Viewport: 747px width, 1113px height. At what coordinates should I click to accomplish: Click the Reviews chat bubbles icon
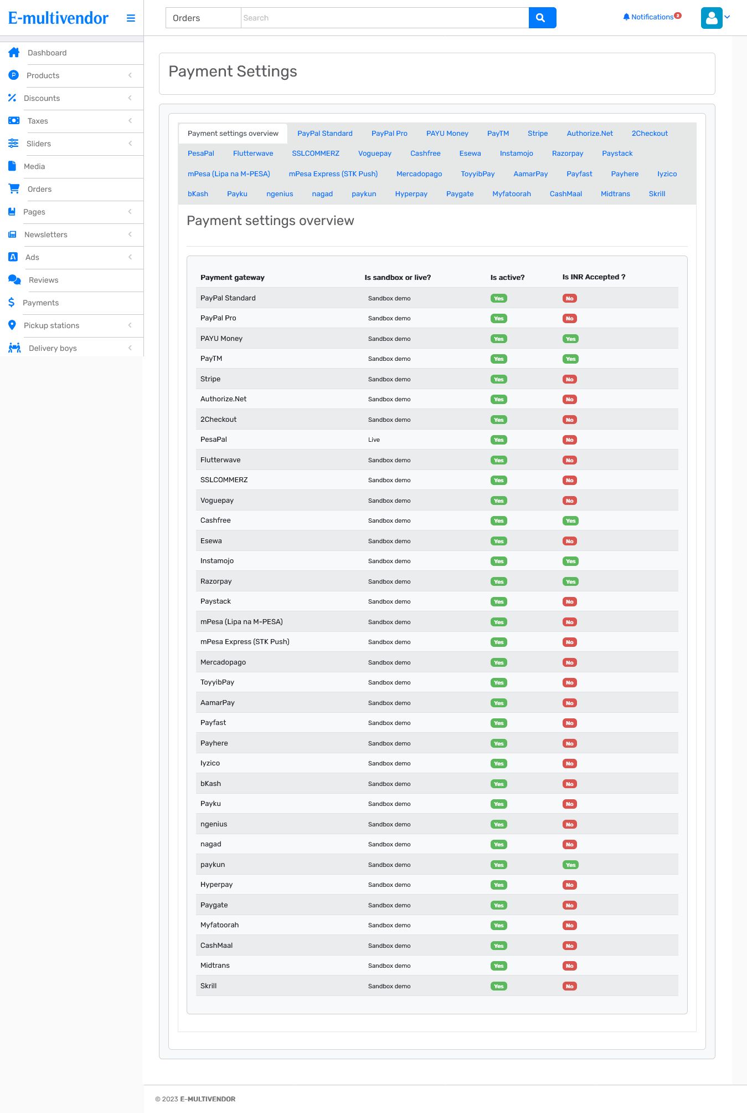pos(14,280)
